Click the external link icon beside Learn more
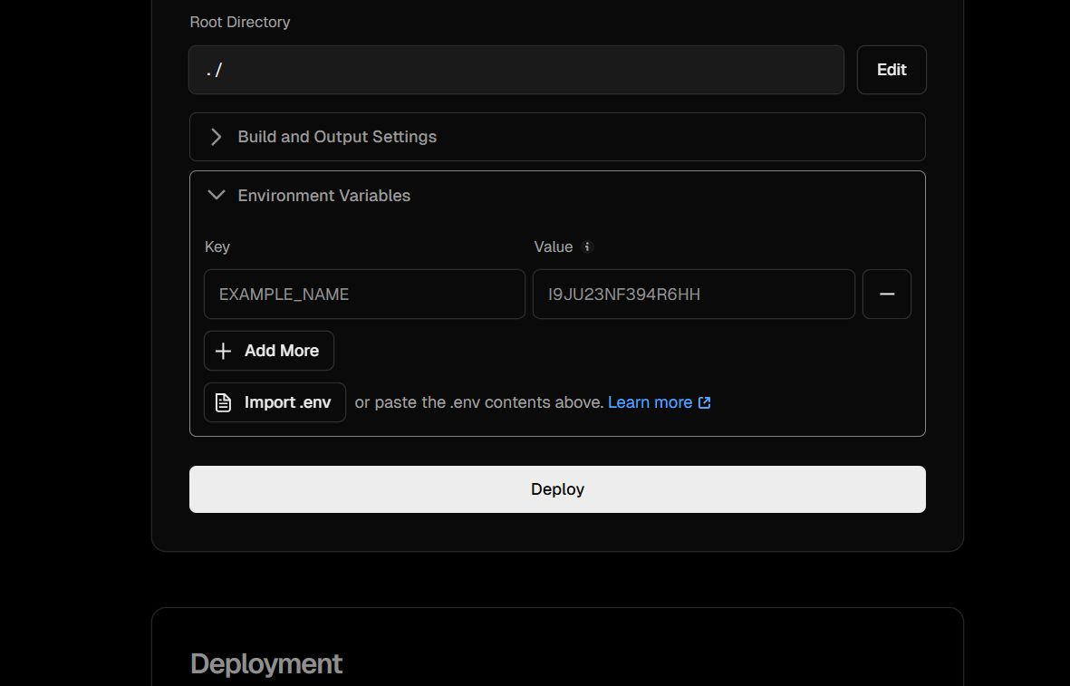This screenshot has width=1070, height=686. (704, 401)
